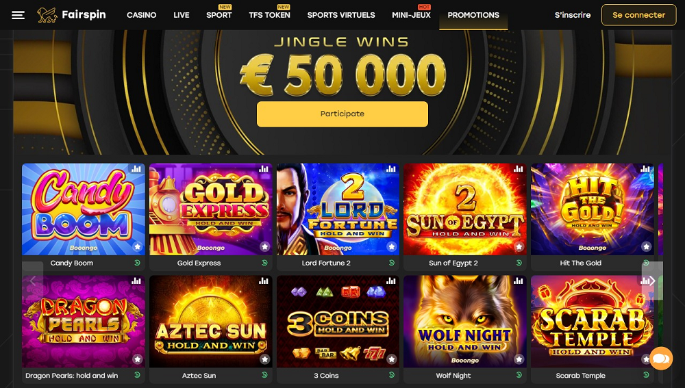The height and width of the screenshot is (388, 685).
Task: Click stats bar icon on Gold Express
Action: [264, 169]
